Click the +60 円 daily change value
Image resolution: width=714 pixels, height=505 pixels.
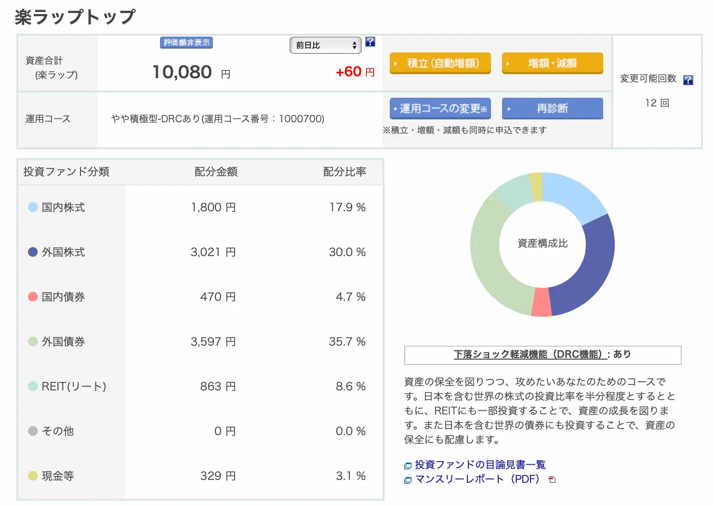pos(355,72)
